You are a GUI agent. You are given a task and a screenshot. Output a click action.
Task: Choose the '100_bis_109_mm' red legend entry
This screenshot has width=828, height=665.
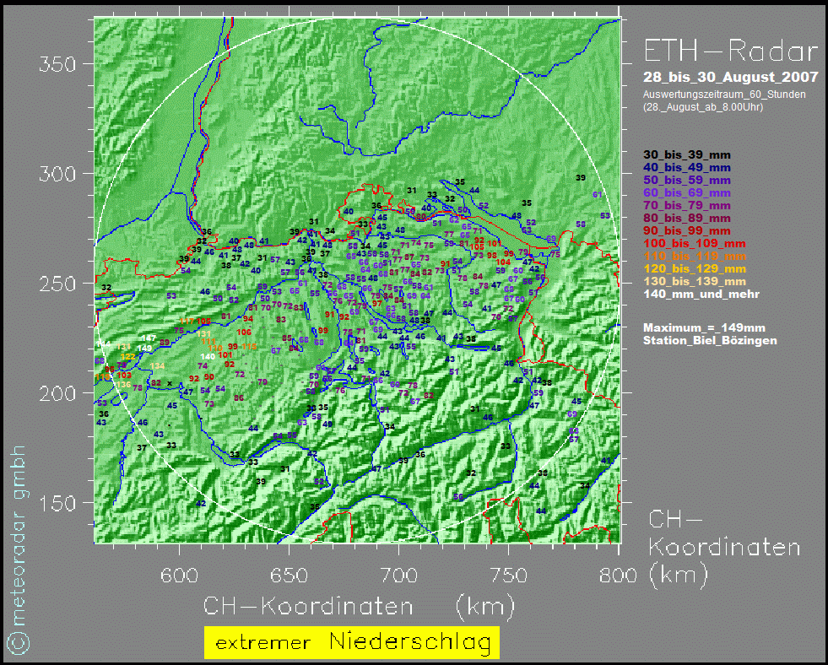694,244
